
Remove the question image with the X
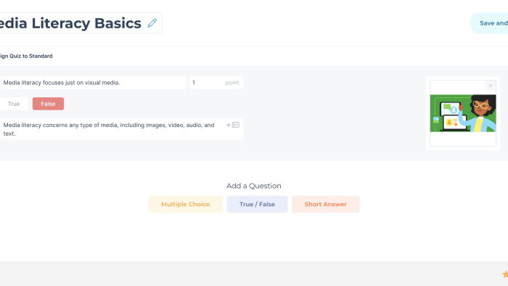tap(491, 86)
